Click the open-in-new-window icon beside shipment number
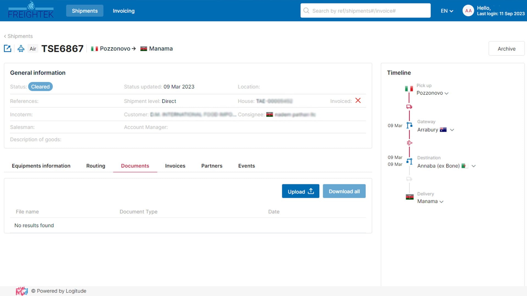Viewport: 527px width, 296px height. (7, 49)
